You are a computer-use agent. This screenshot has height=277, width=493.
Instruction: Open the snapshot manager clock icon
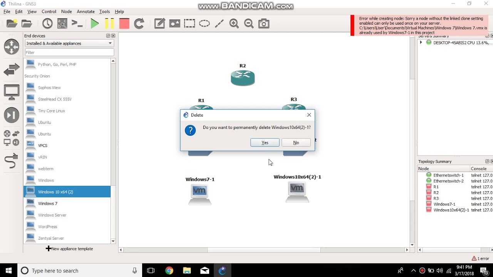(x=47, y=24)
